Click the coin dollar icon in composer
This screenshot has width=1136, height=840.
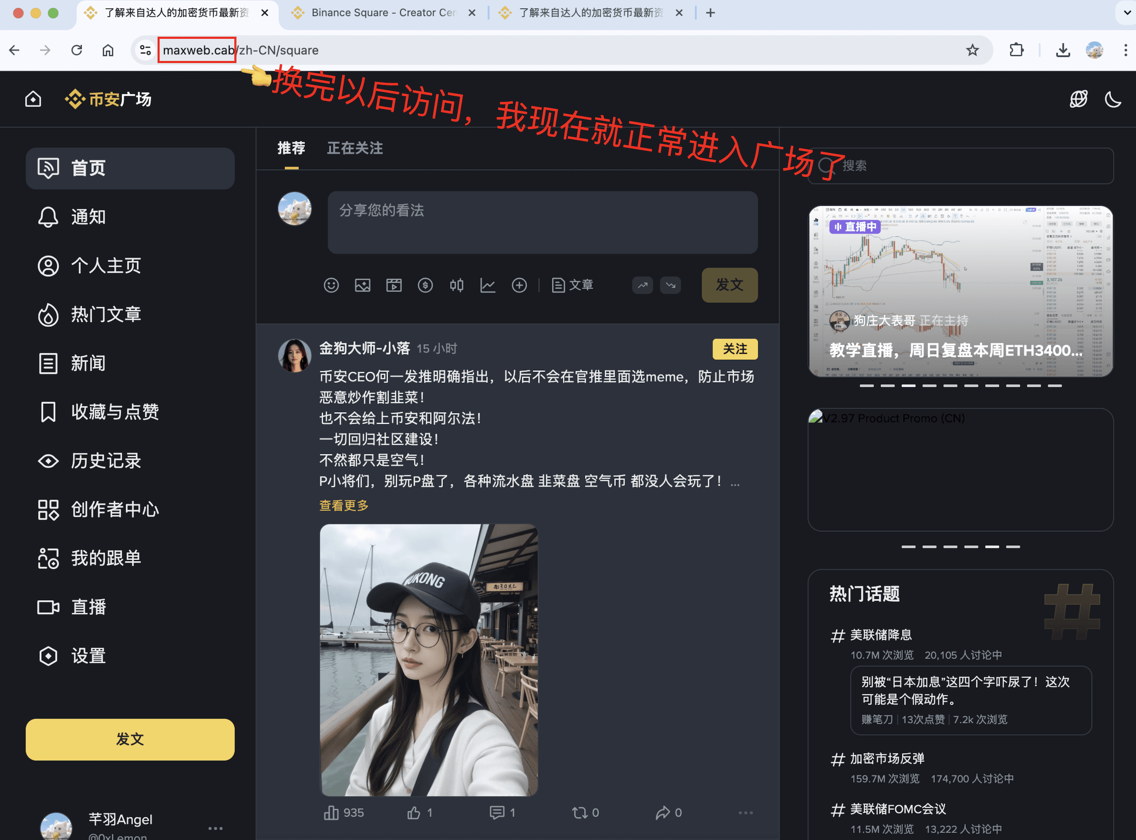425,285
